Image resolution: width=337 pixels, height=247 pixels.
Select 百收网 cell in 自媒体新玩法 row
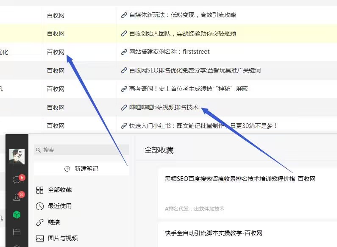56,15
